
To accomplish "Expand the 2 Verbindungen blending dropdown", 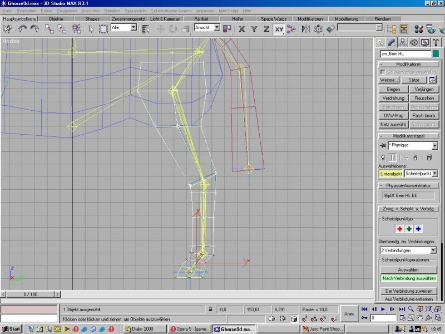I will pyautogui.click(x=434, y=250).
